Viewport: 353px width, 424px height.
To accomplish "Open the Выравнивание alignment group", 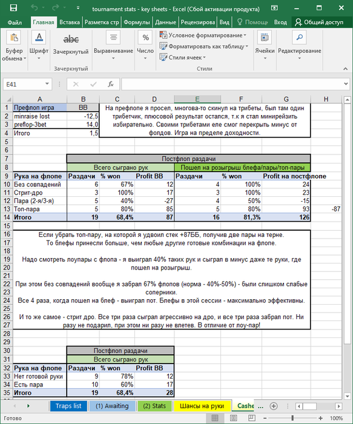I will point(113,45).
